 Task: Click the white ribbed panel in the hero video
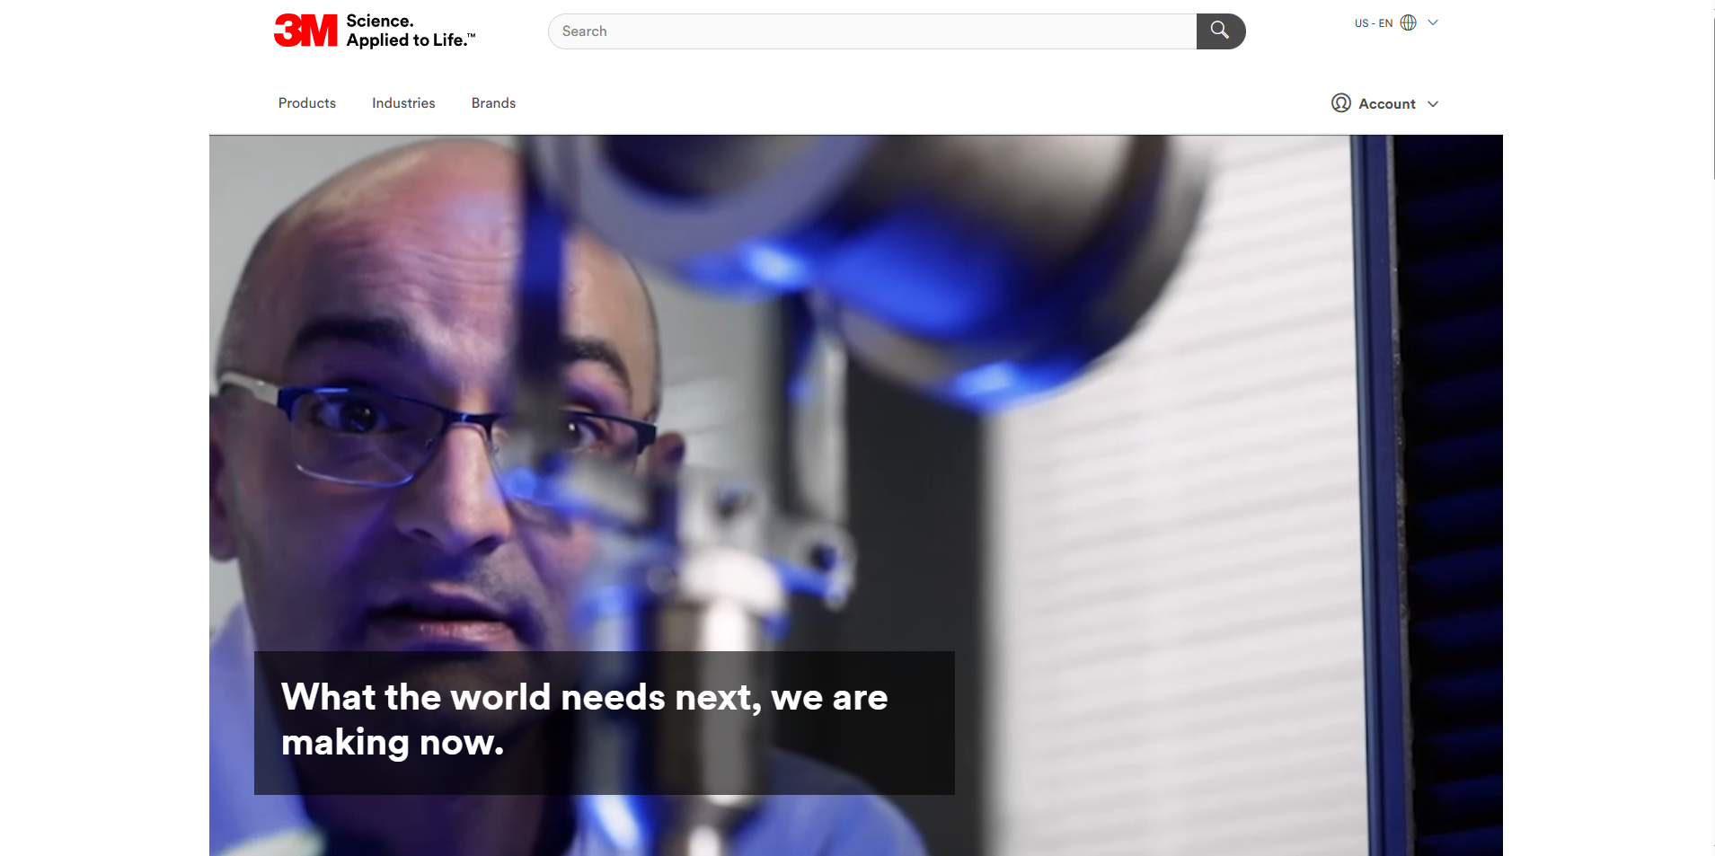(x=1186, y=539)
